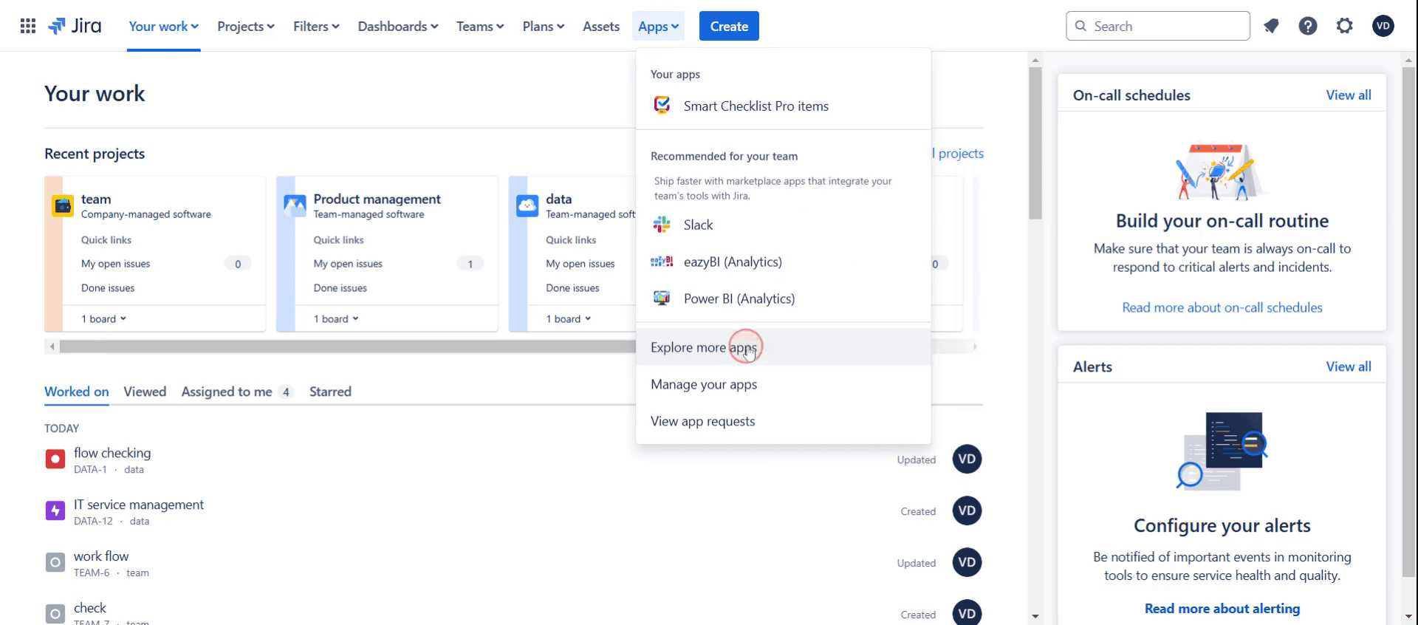This screenshot has width=1418, height=625.
Task: Select Power BI (Analytics) app
Action: (783, 298)
